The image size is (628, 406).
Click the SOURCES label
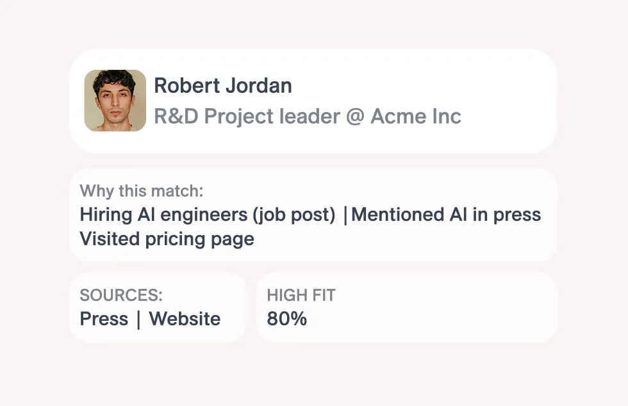121,295
